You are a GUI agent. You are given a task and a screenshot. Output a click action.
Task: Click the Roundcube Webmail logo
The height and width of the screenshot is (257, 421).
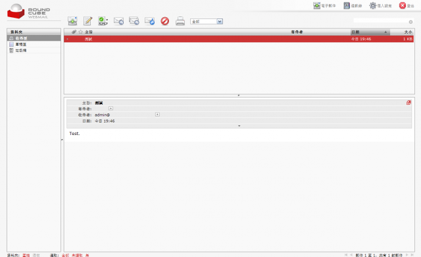tap(29, 11)
